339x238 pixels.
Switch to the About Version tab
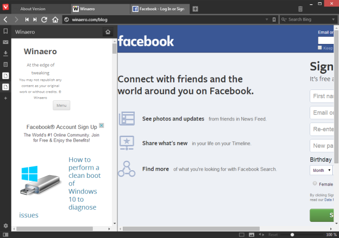[40, 9]
